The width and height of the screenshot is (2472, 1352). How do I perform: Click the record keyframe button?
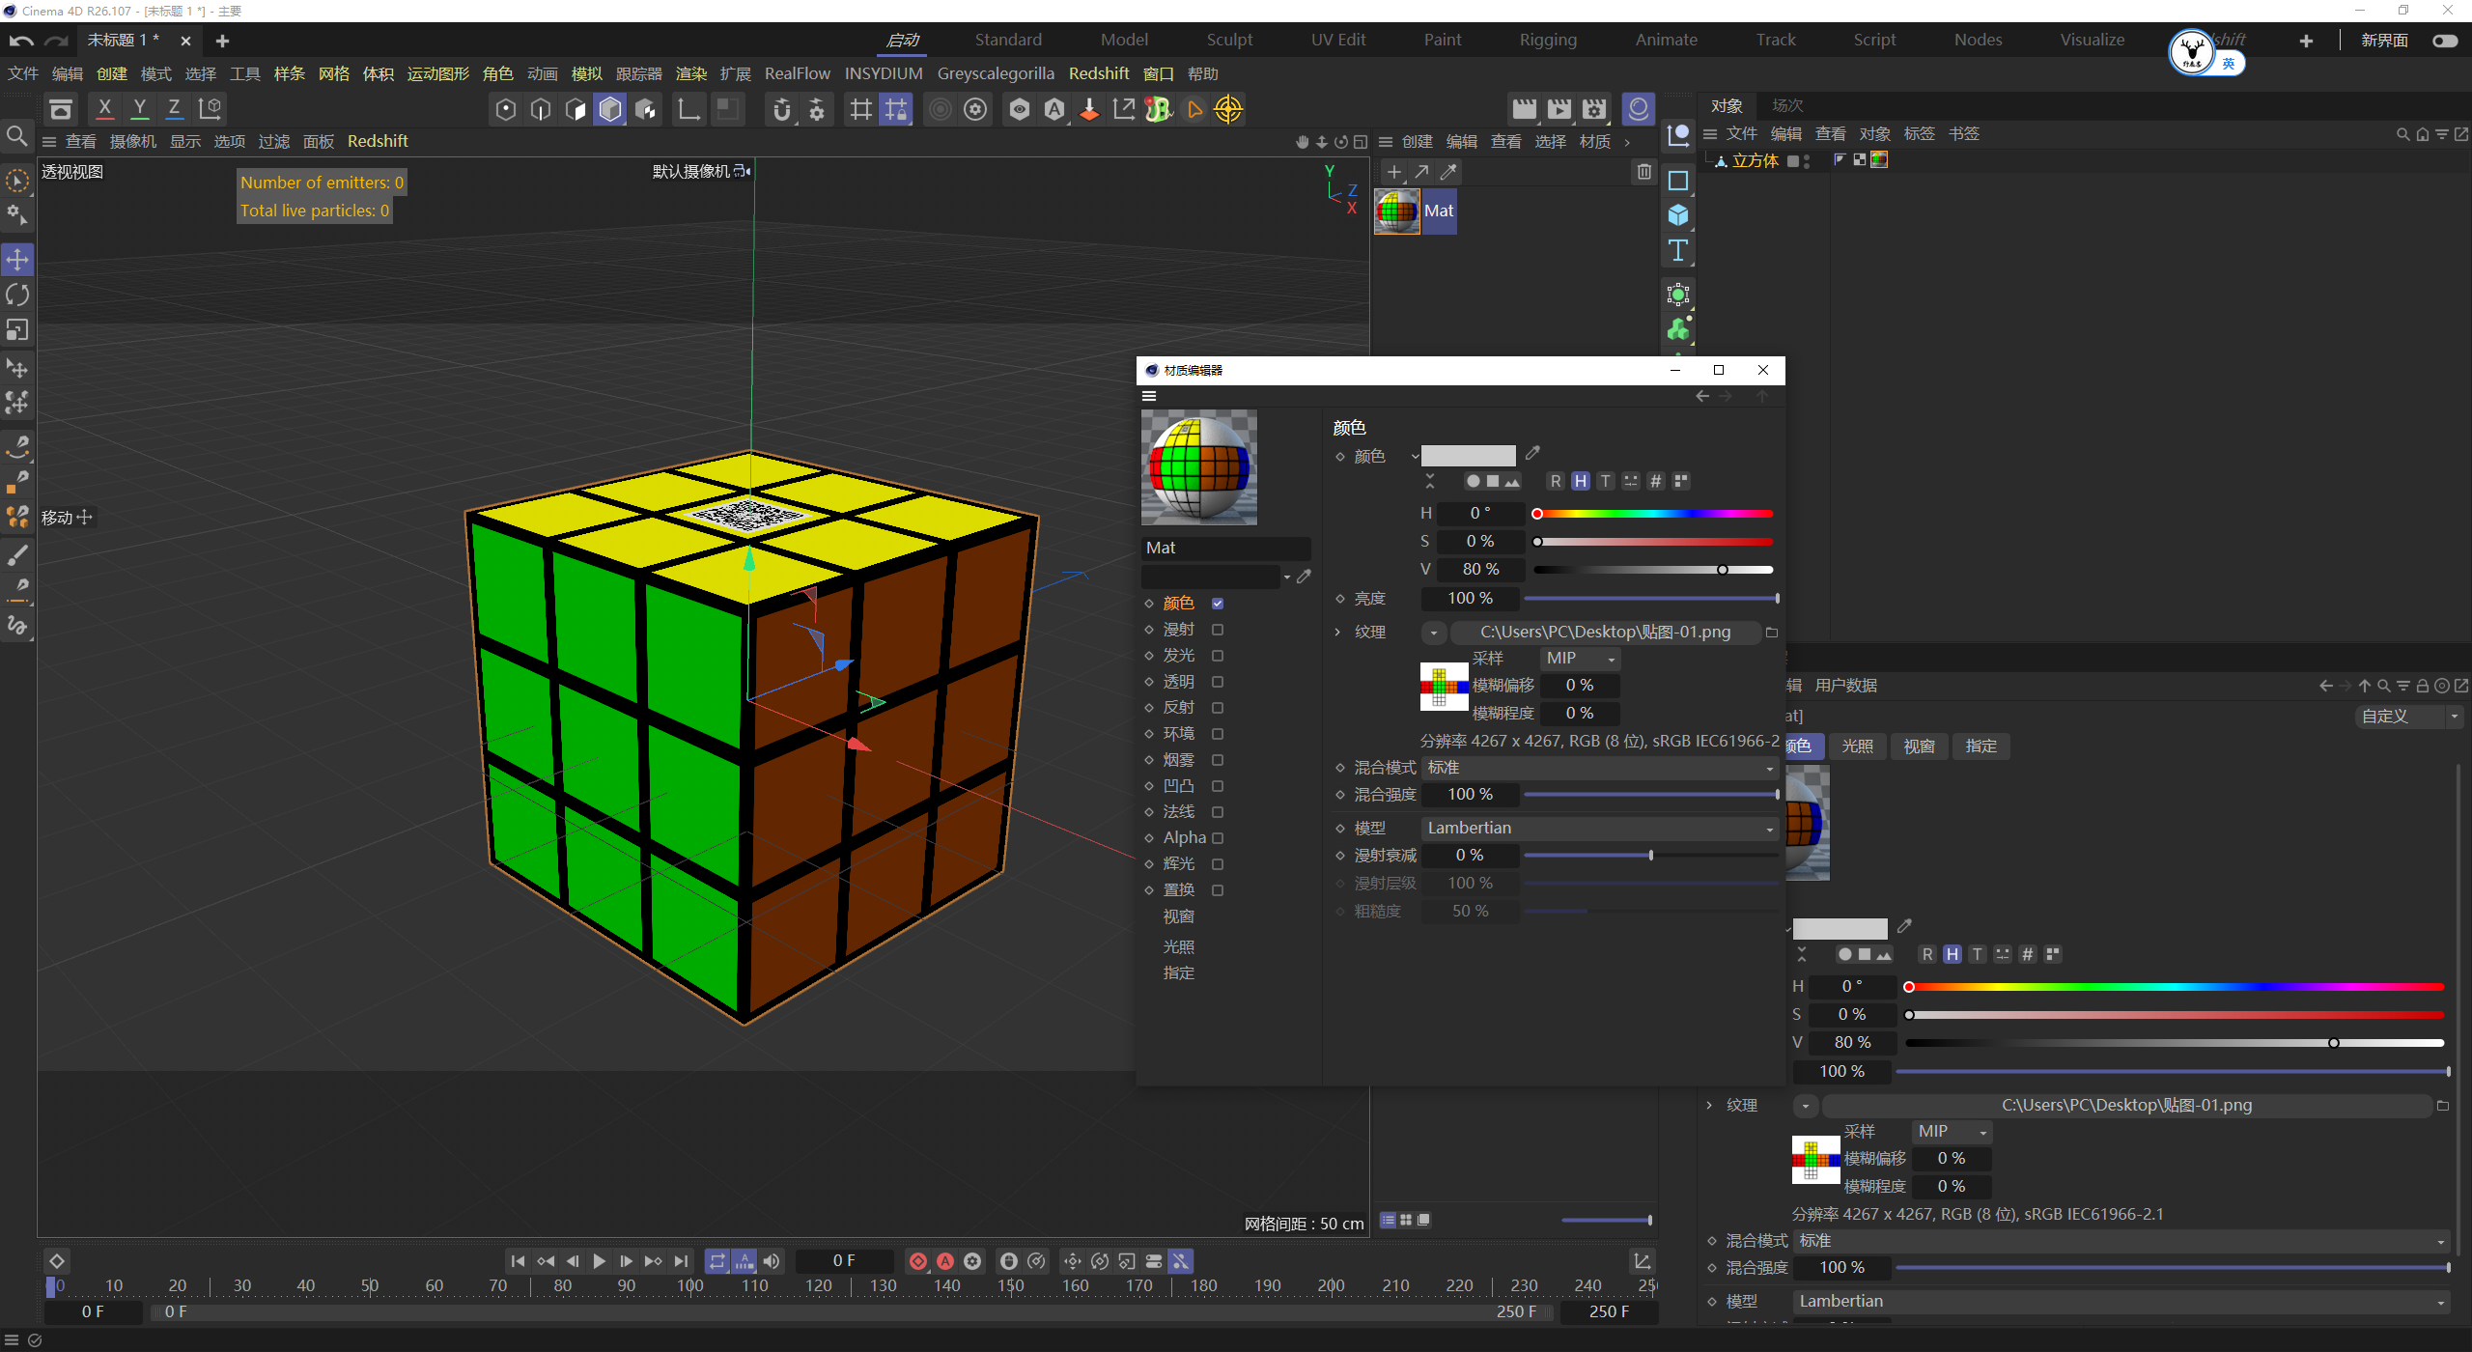(x=918, y=1261)
